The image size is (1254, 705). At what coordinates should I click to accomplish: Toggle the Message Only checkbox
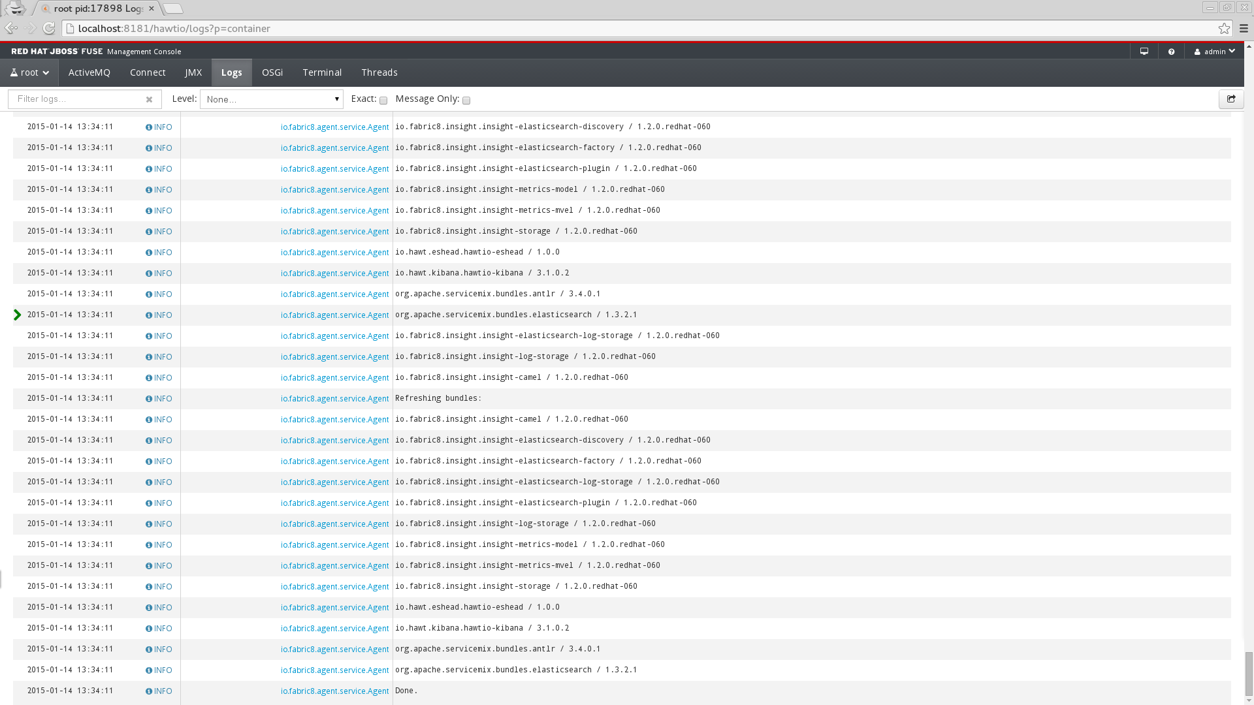466,101
